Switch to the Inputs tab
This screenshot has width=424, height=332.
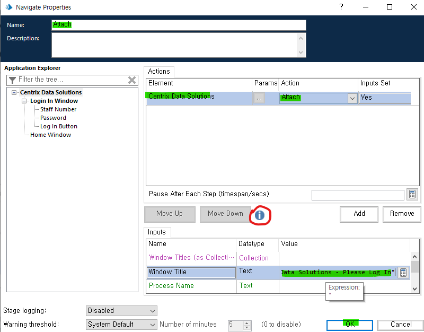click(157, 232)
